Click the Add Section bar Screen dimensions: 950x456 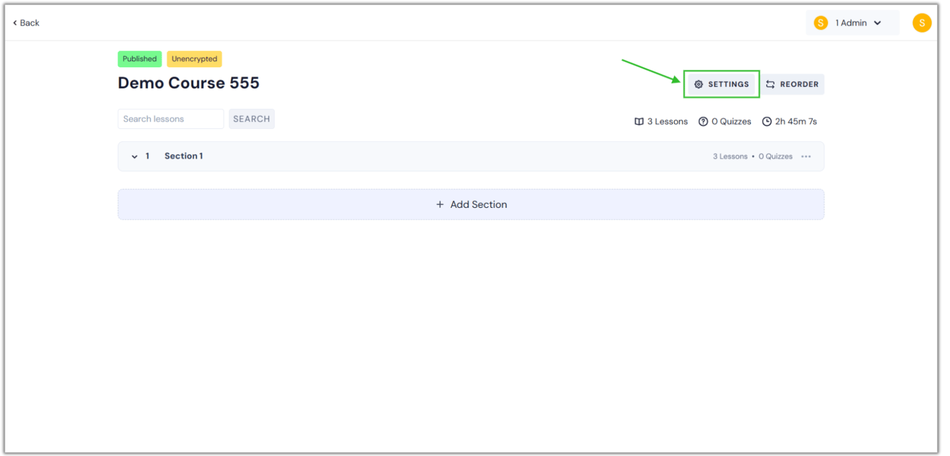471,204
